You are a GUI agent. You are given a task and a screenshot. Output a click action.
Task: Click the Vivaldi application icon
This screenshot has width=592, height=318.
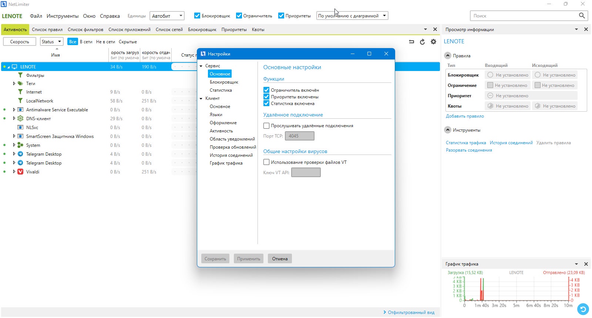[20, 172]
